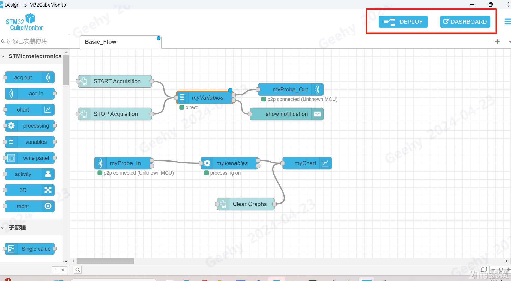Select the Single value subflow node

tap(30, 249)
